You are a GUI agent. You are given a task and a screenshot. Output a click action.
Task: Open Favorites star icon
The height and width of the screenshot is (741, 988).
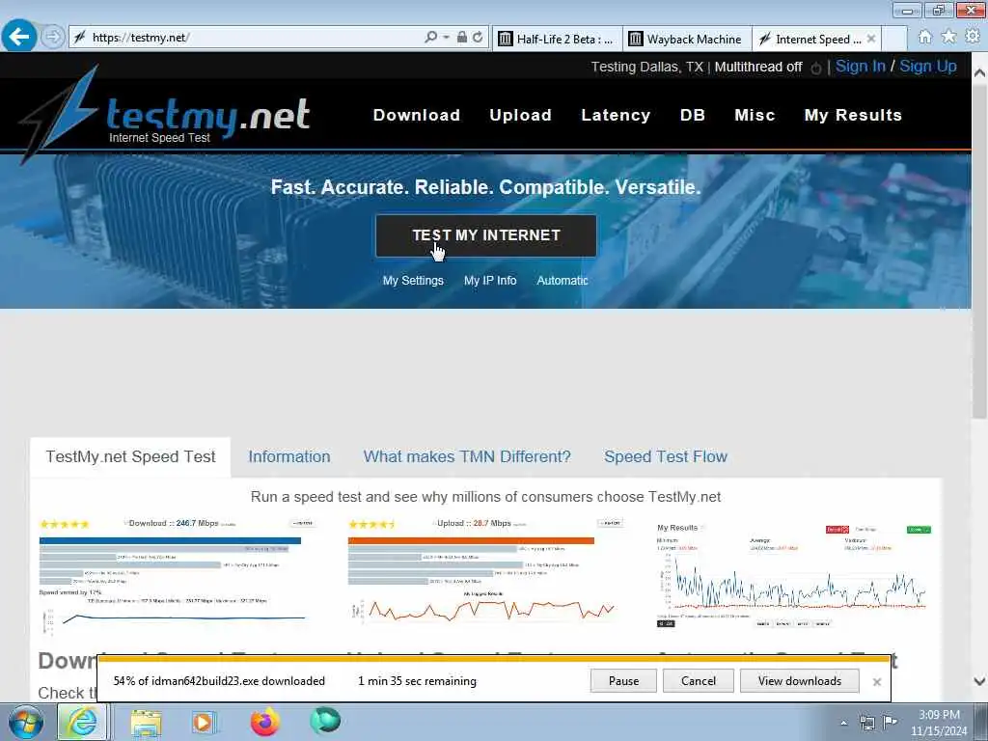click(x=949, y=38)
